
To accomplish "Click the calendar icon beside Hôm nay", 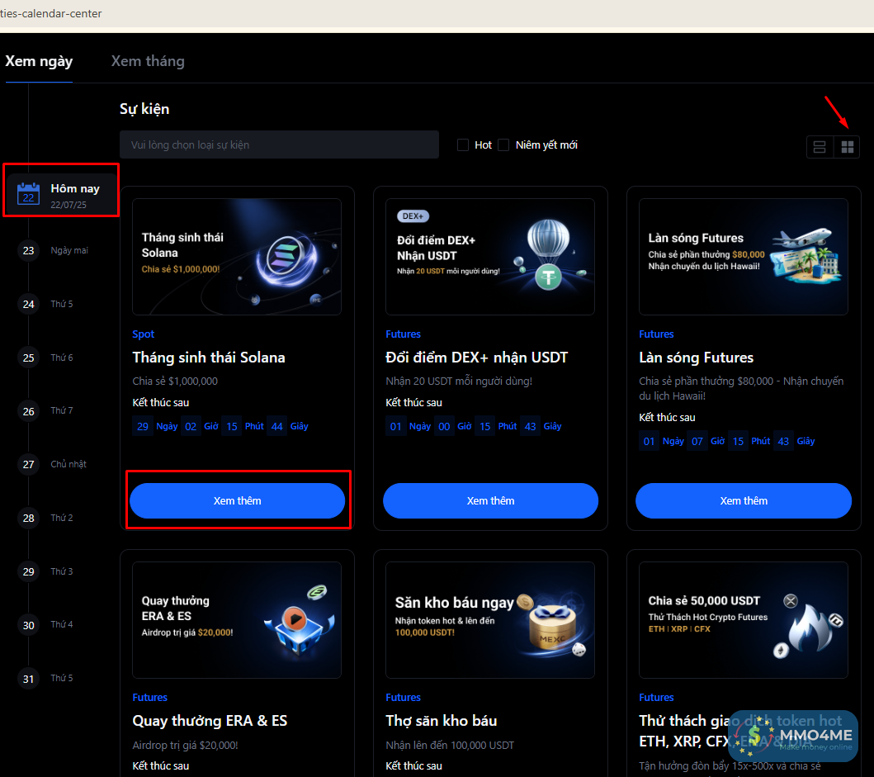I will (x=28, y=194).
